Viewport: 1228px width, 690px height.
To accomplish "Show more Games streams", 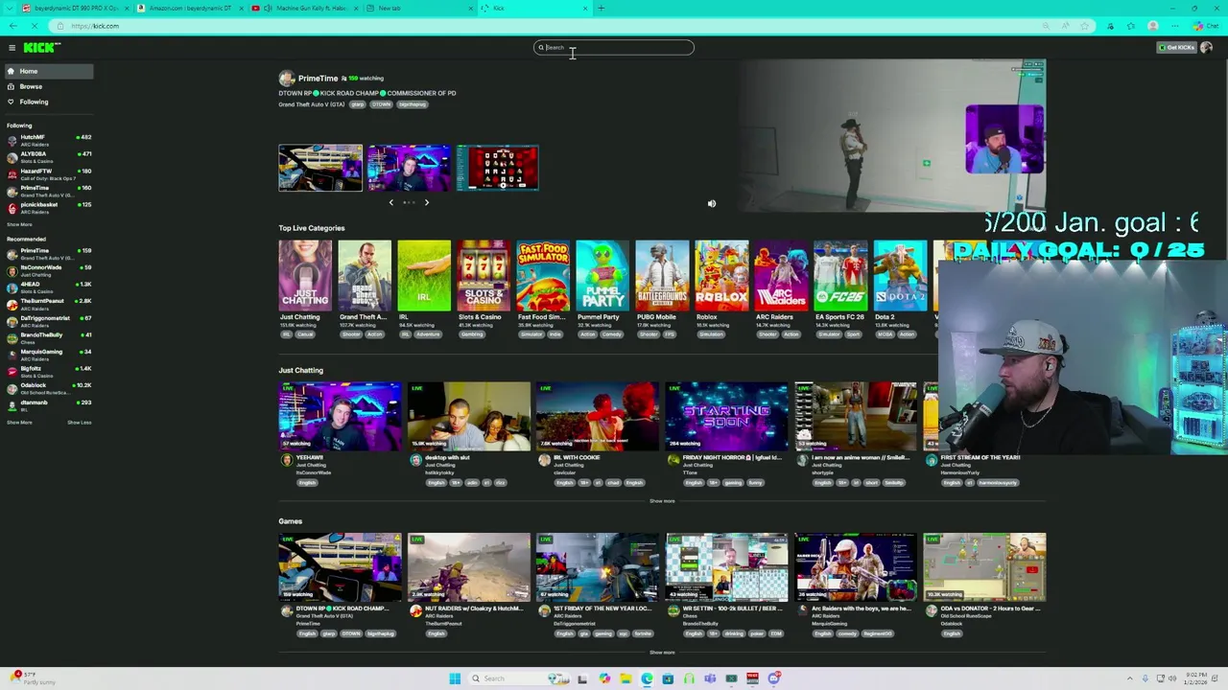I will (x=662, y=653).
